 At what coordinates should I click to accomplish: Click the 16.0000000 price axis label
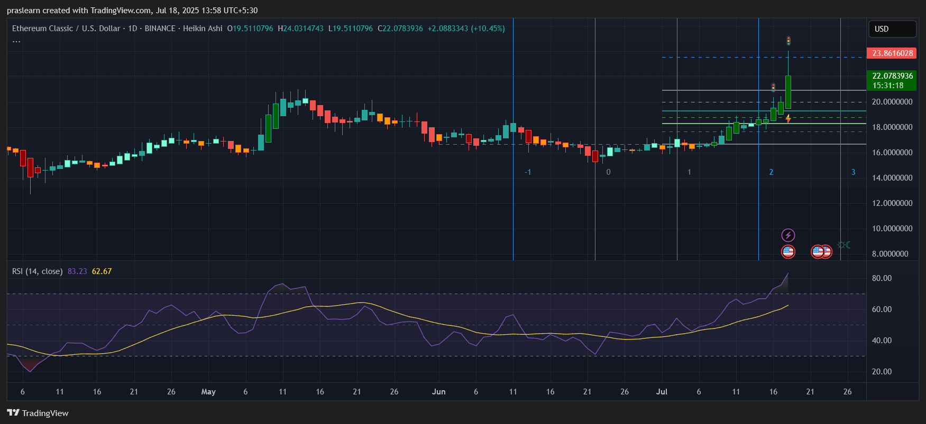[x=892, y=153]
